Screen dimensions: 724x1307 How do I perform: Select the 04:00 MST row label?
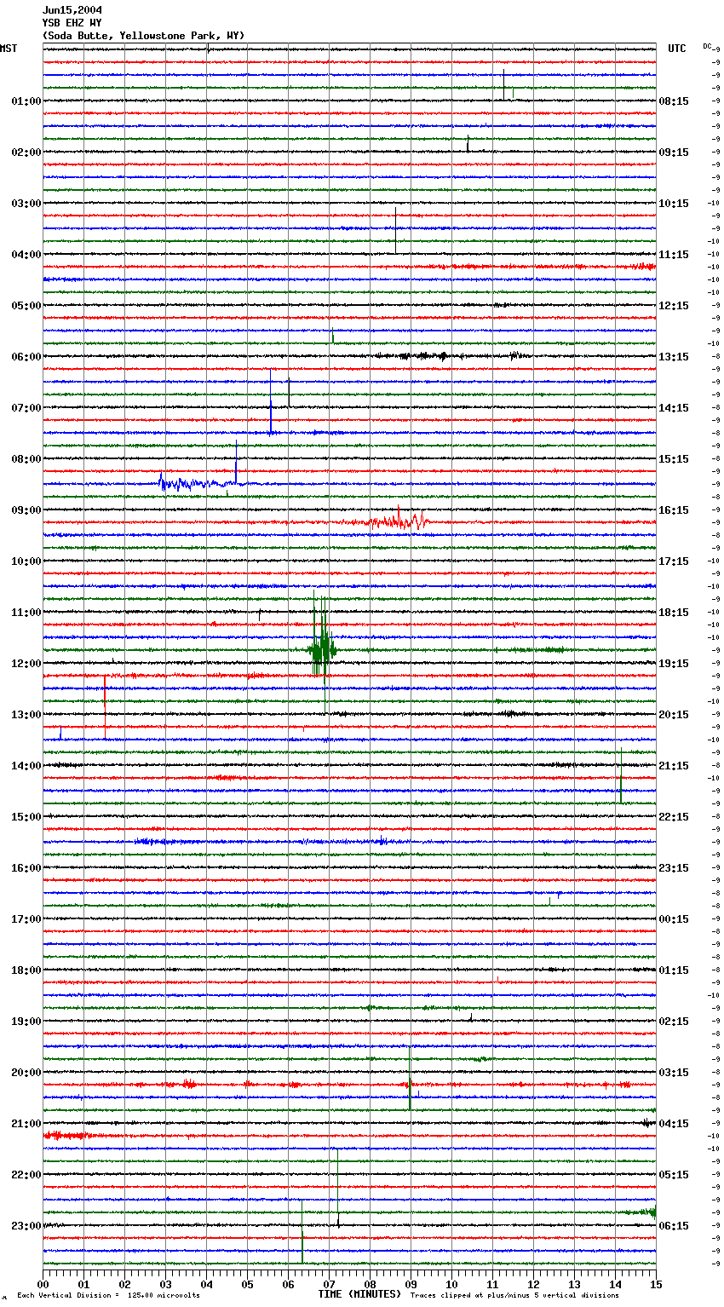pyautogui.click(x=26, y=255)
